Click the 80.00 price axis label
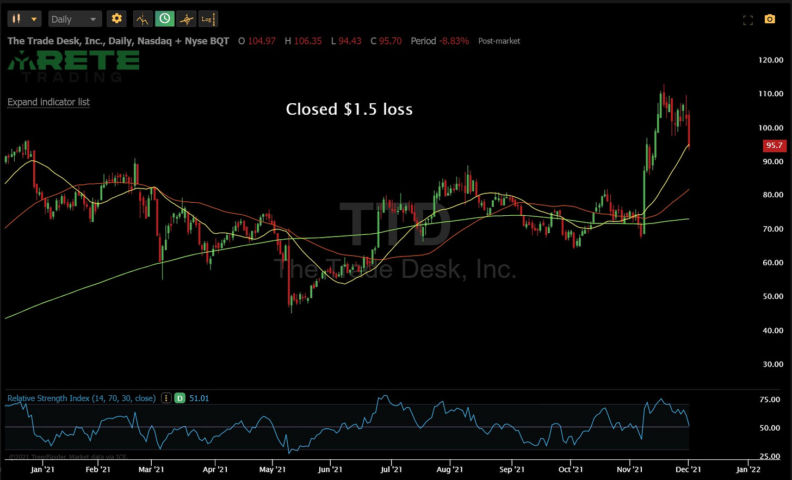The image size is (792, 480). pos(773,195)
